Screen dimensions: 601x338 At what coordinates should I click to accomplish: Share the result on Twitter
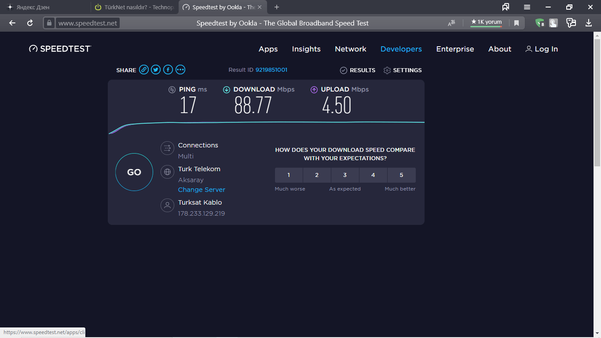coord(156,70)
